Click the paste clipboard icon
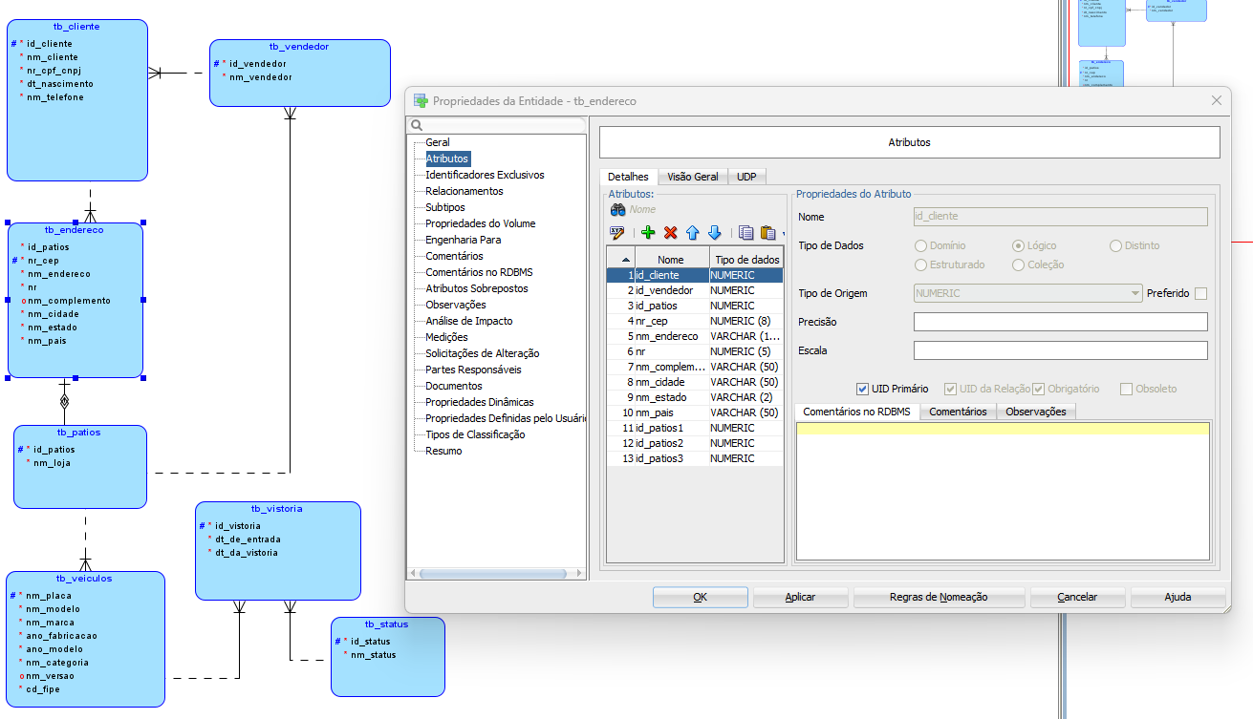Screen dimensions: 1253x719 pos(767,233)
